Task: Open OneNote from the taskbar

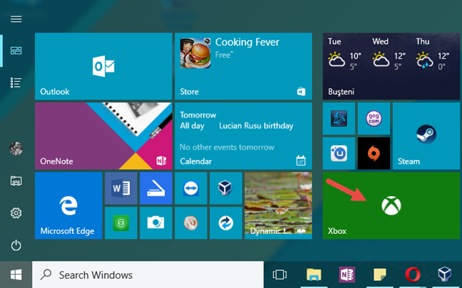Action: (x=346, y=274)
